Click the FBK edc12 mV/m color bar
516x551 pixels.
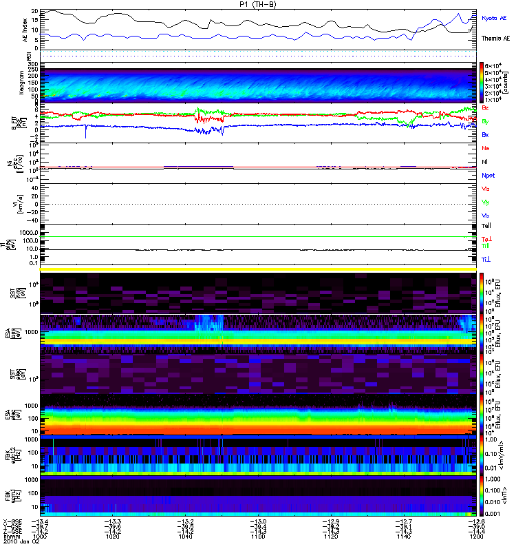click(482, 455)
